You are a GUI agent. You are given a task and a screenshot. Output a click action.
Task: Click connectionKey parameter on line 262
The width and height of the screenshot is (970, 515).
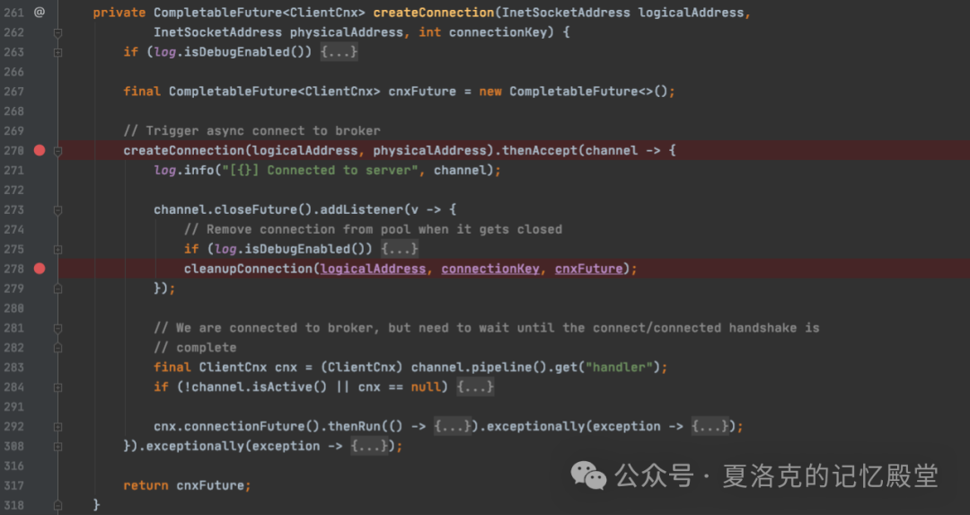pyautogui.click(x=498, y=32)
